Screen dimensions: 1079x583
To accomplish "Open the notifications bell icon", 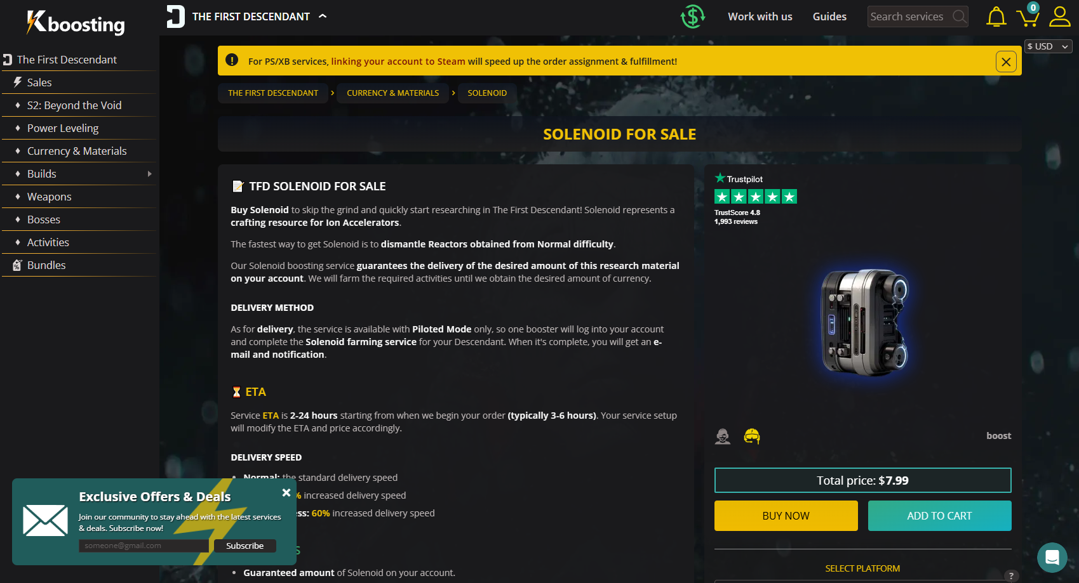I will pyautogui.click(x=996, y=16).
